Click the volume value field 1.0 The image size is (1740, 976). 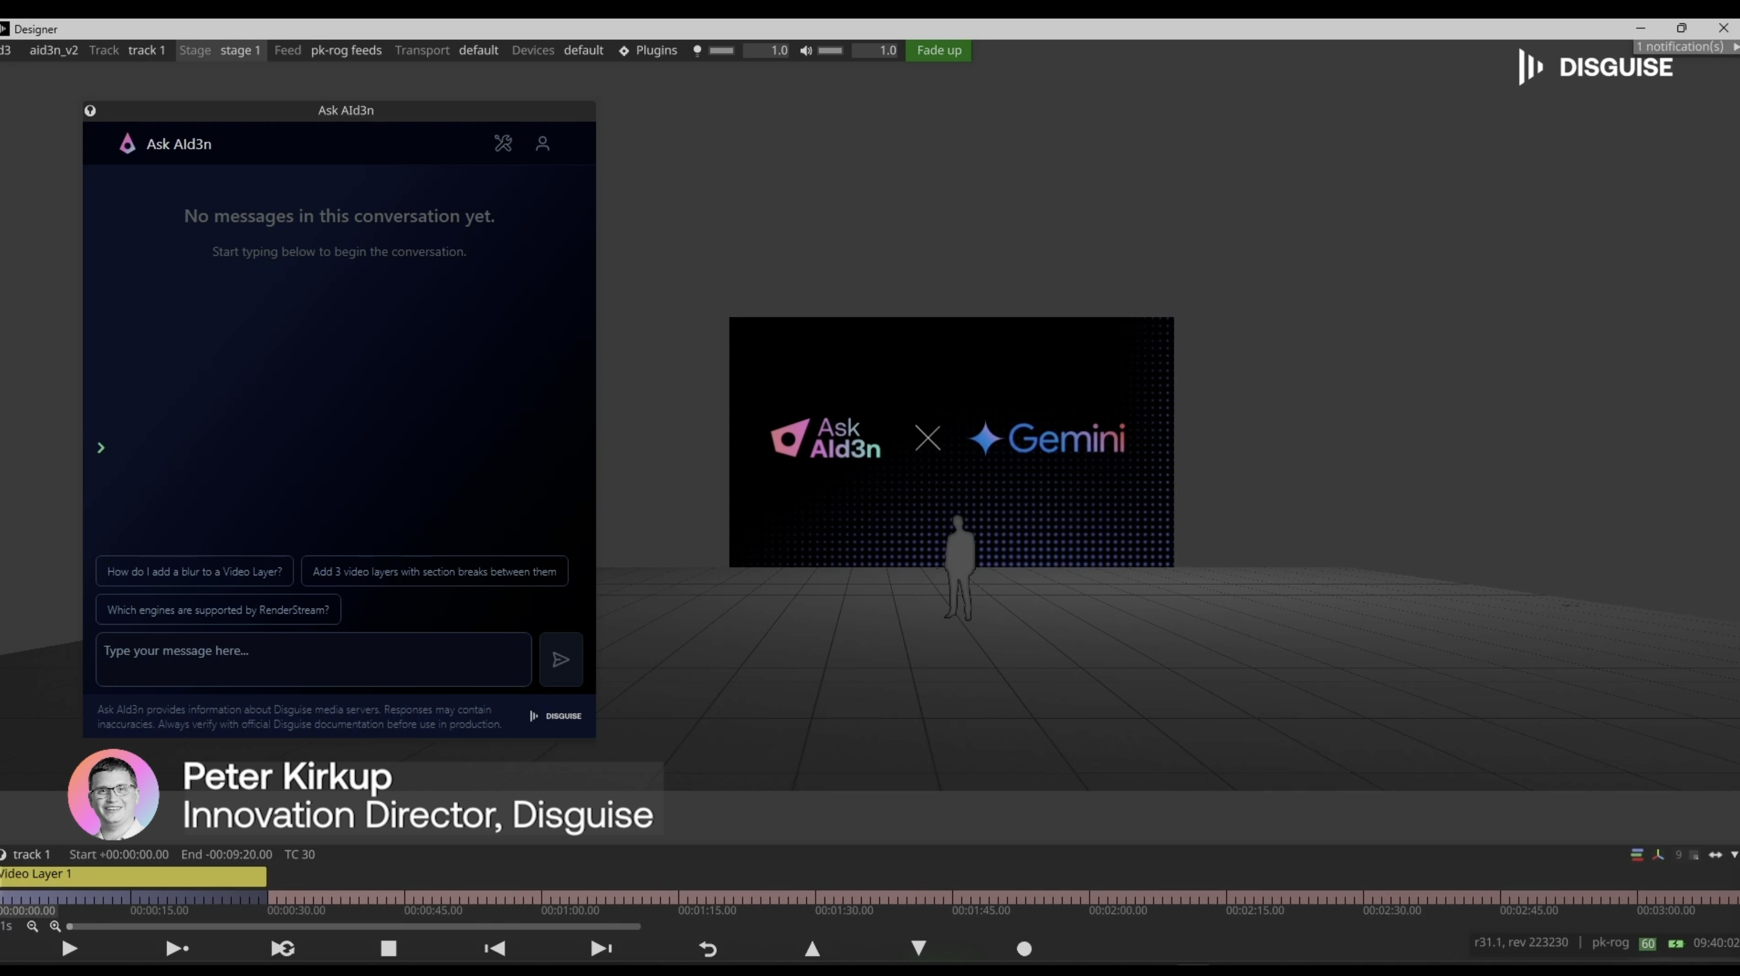[876, 50]
